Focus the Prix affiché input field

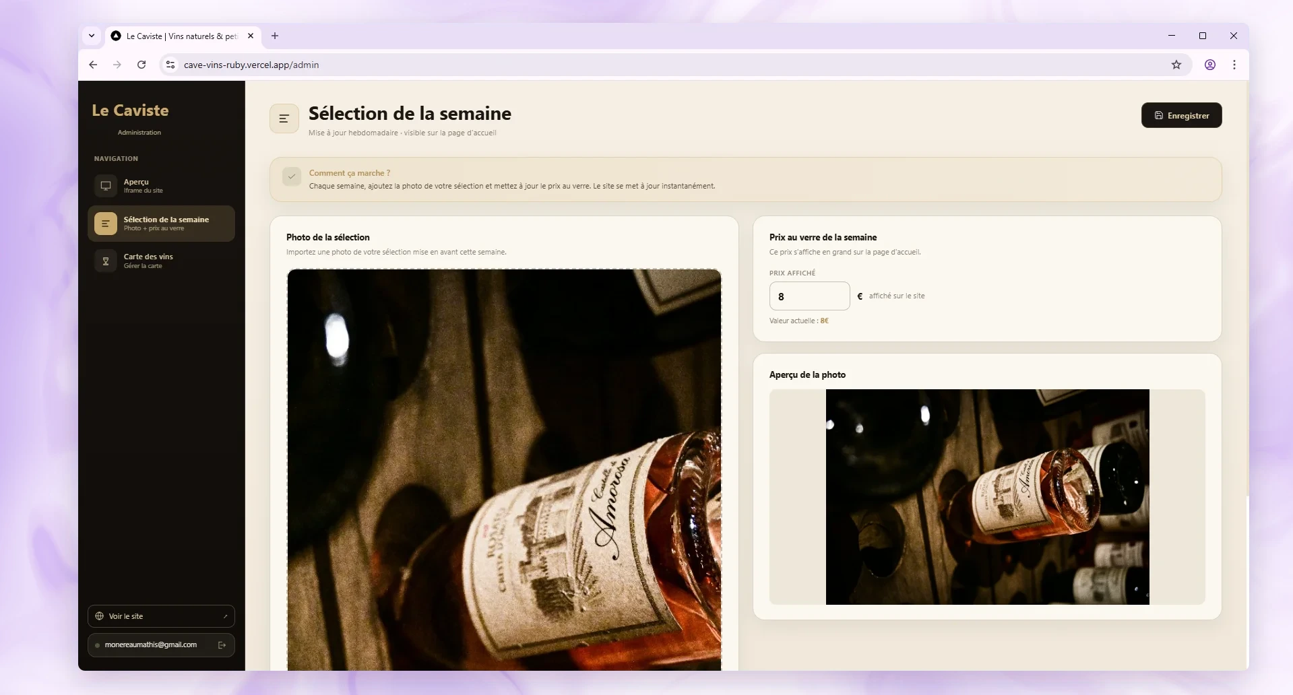(809, 296)
